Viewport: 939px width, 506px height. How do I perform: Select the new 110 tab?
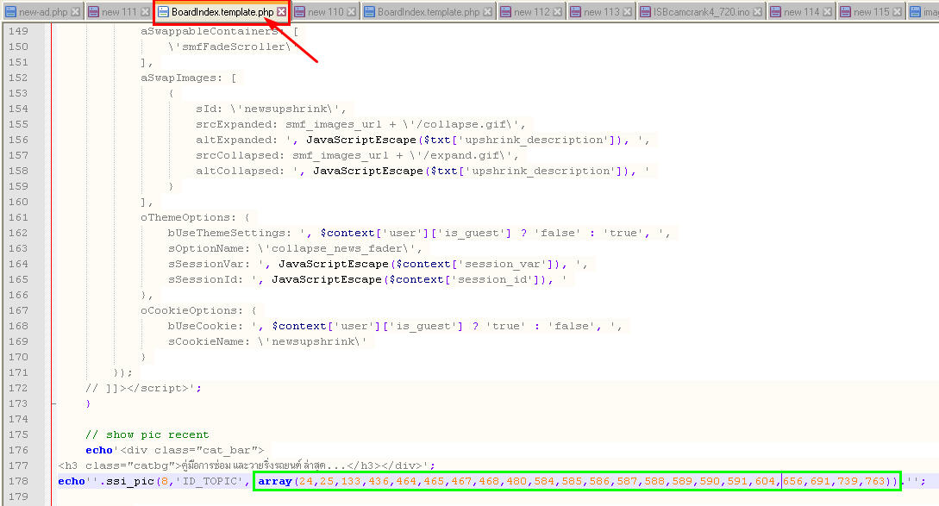(325, 12)
